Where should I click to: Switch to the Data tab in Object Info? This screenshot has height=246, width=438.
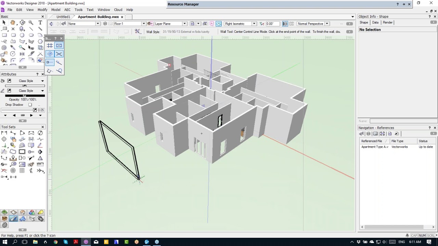point(375,23)
